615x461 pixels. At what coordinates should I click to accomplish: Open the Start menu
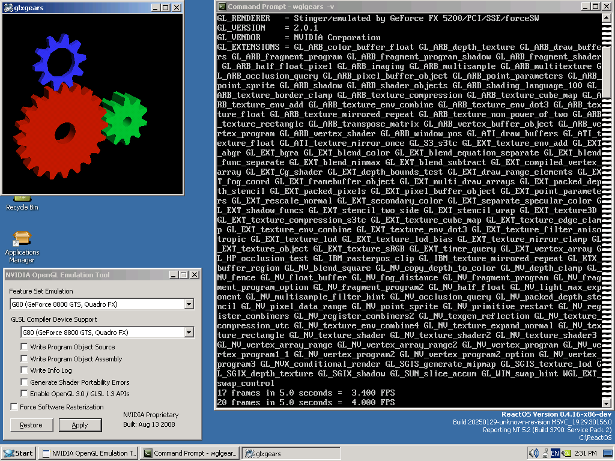[19, 453]
